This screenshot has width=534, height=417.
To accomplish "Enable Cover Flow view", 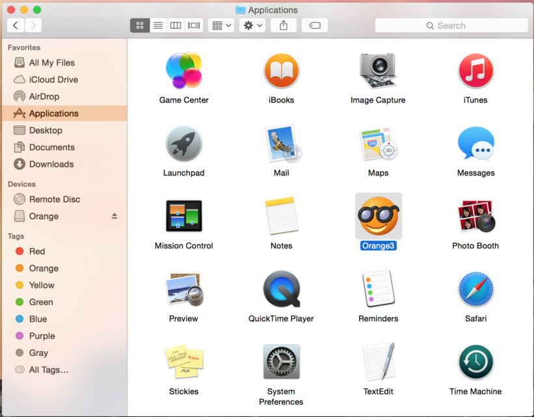I will coord(193,25).
